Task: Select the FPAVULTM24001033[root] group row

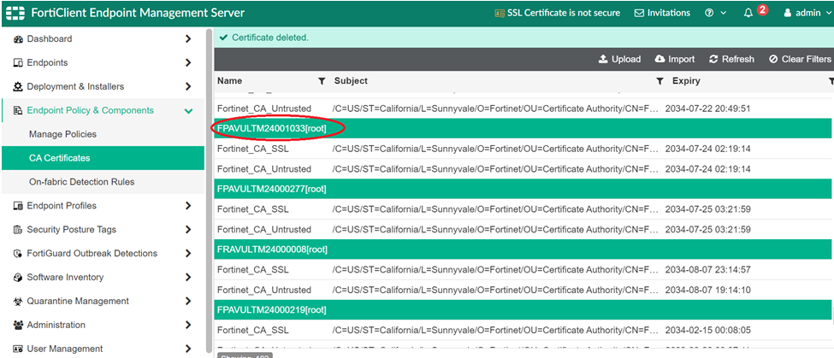Action: [273, 128]
